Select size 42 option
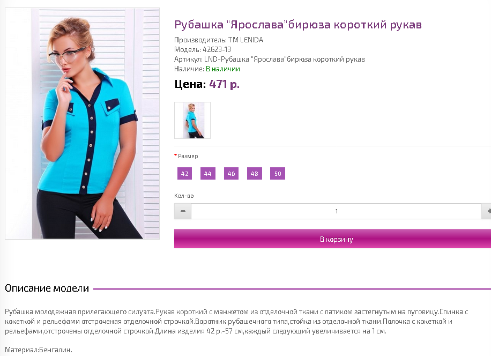The height and width of the screenshot is (356, 491). coord(185,174)
